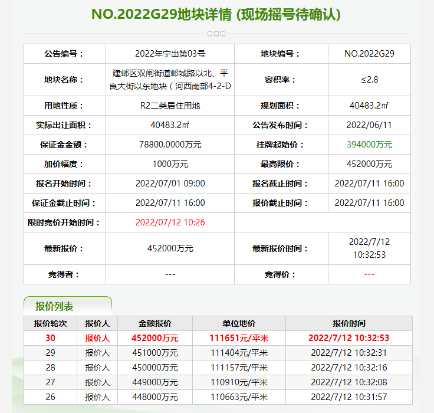Click the quote time 2022/7/12 10:32:31
The height and width of the screenshot is (413, 434).
click(x=349, y=353)
